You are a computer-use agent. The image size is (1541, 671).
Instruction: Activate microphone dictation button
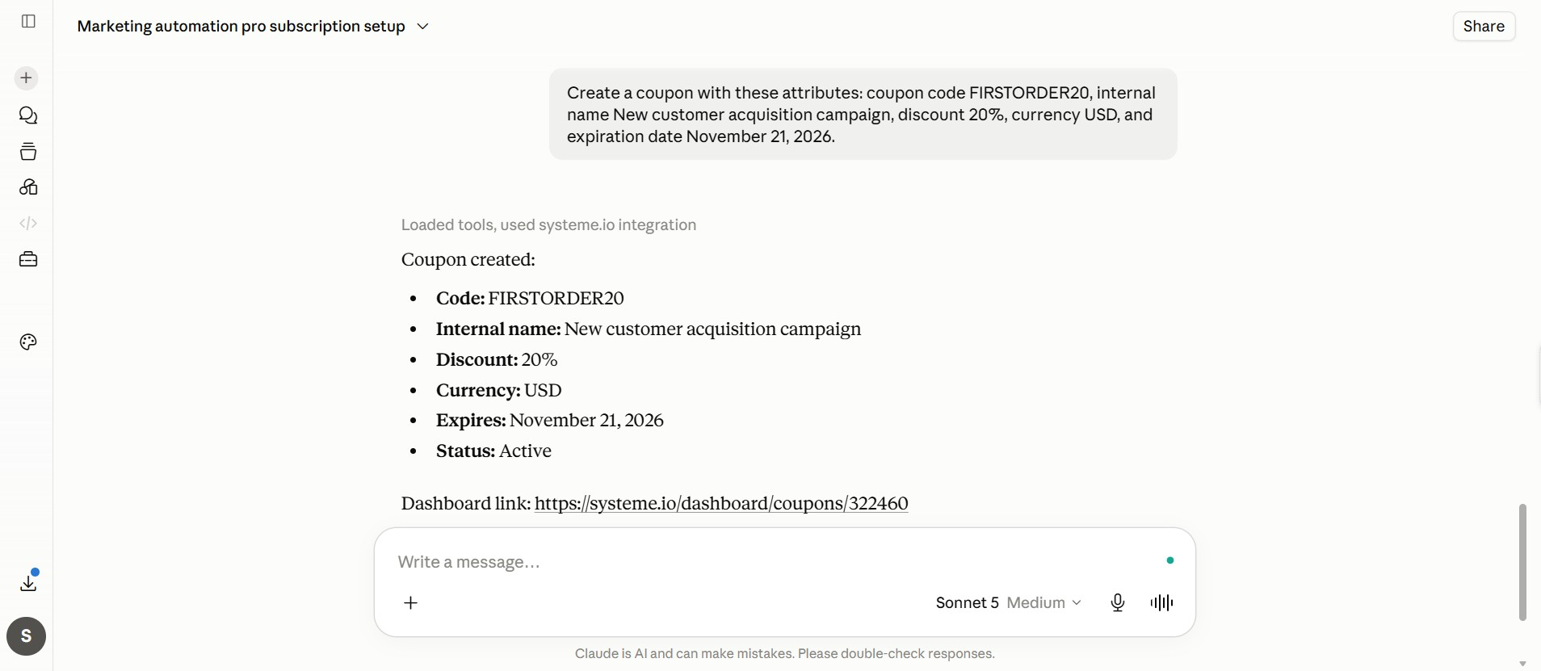click(x=1118, y=603)
